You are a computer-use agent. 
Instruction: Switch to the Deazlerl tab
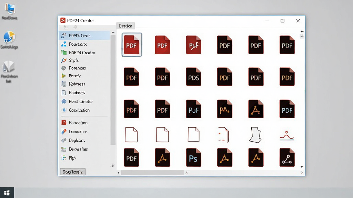tap(125, 26)
